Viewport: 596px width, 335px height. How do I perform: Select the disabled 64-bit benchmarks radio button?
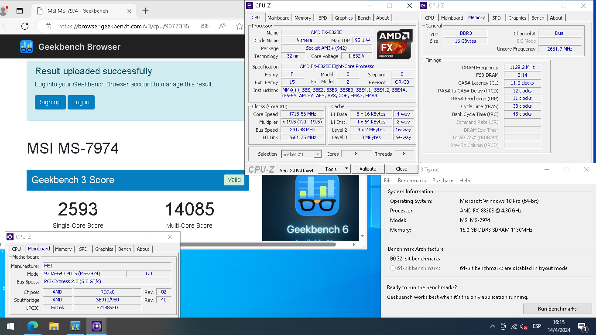coord(393,268)
